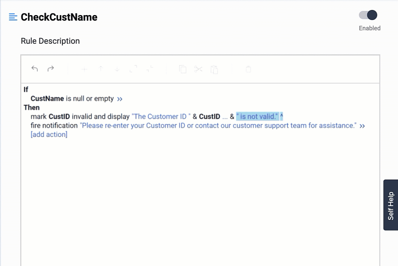This screenshot has width=398, height=266.
Task: Click the [add action] link
Action: coord(49,134)
